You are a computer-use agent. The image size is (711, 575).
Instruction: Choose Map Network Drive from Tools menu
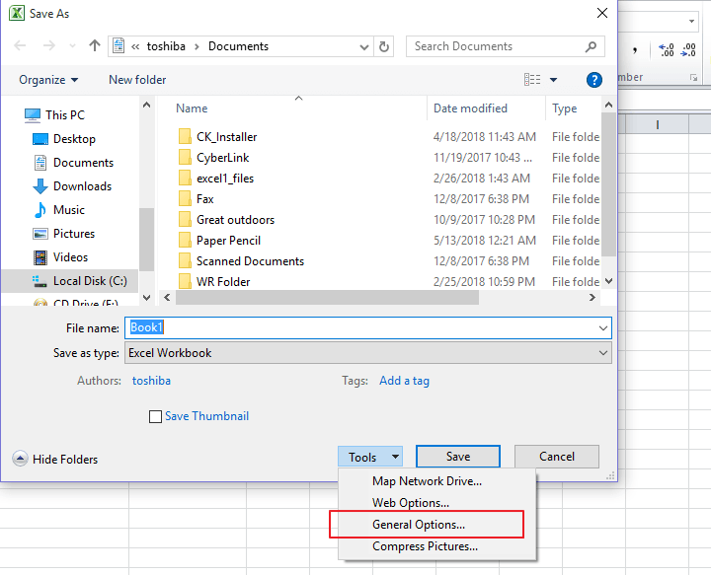(437, 481)
